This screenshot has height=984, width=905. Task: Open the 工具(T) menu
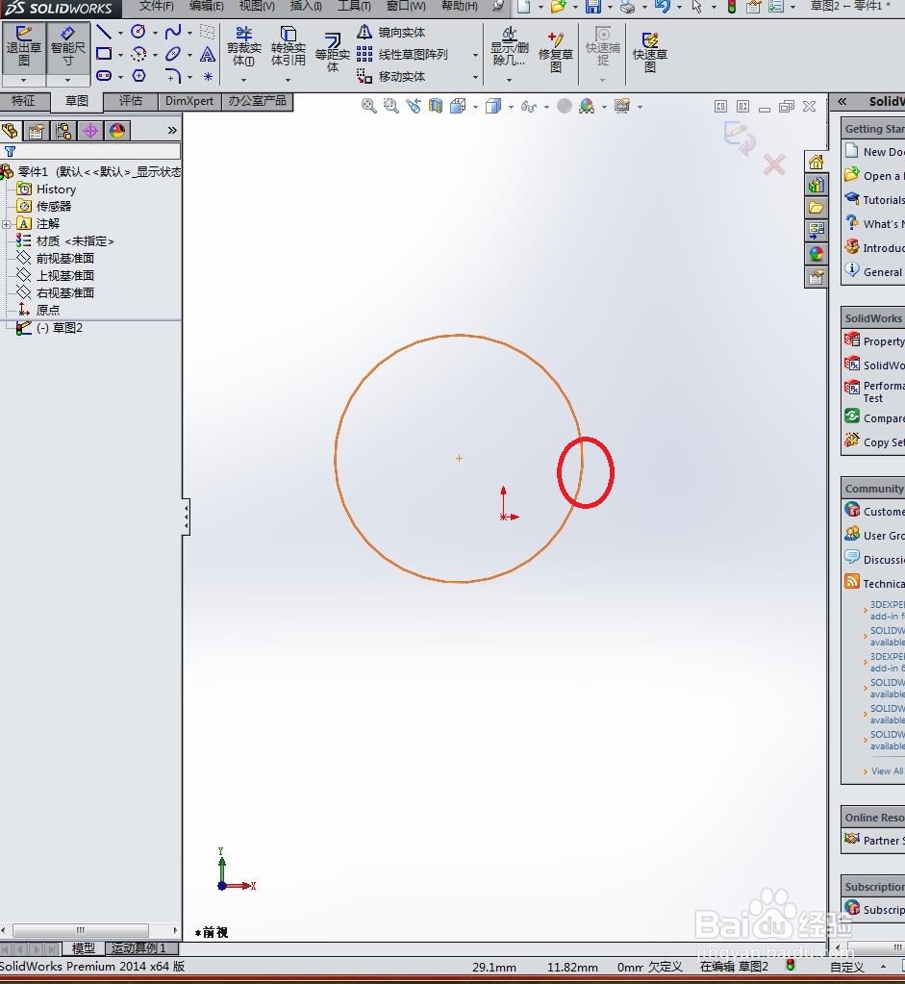pos(354,6)
